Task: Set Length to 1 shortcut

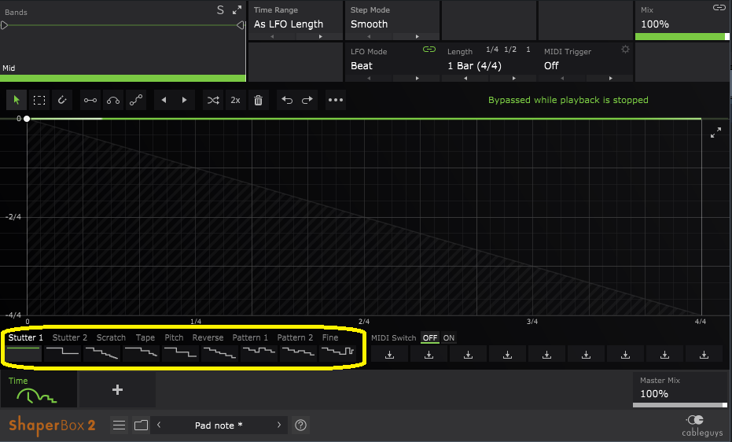Action: (x=528, y=50)
